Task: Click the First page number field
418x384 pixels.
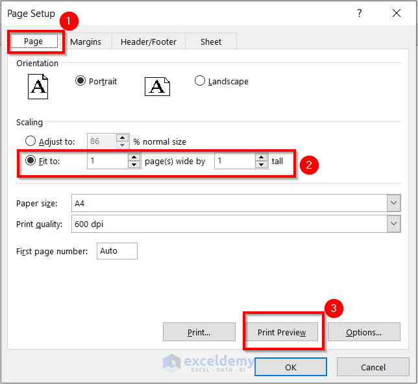Action: (x=117, y=251)
